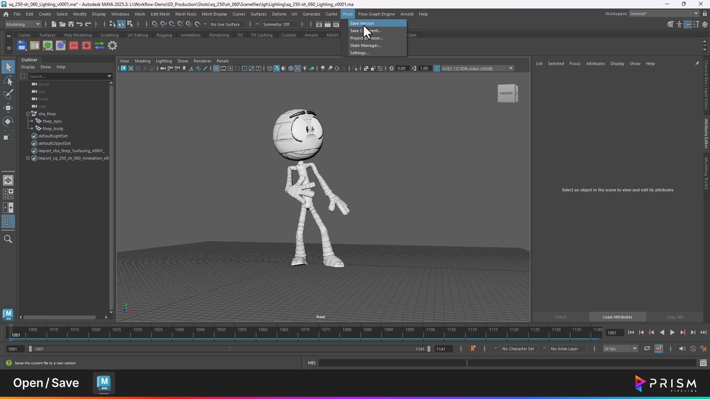The height and width of the screenshot is (399, 710).
Task: Open the Flow Graph Engine menu
Action: pos(376,14)
